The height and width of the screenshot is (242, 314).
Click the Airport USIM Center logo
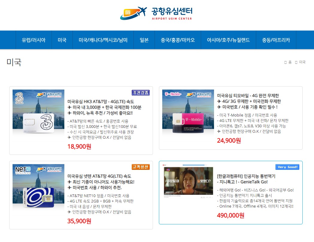click(156, 13)
